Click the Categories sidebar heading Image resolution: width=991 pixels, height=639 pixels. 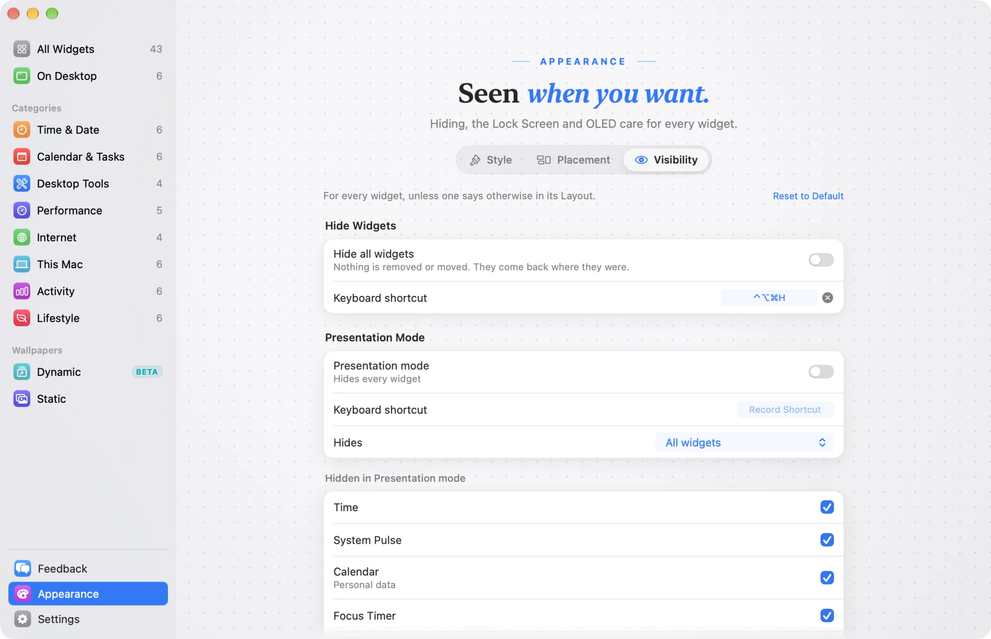[37, 108]
